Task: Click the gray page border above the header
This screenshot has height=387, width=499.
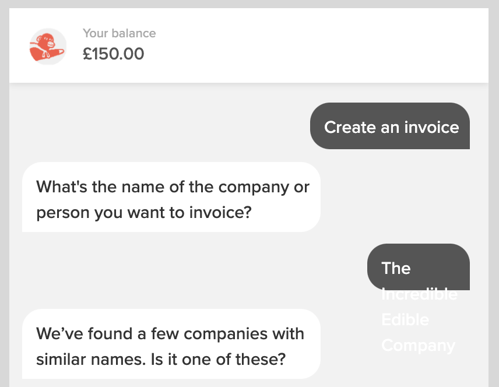Action: (250, 3)
